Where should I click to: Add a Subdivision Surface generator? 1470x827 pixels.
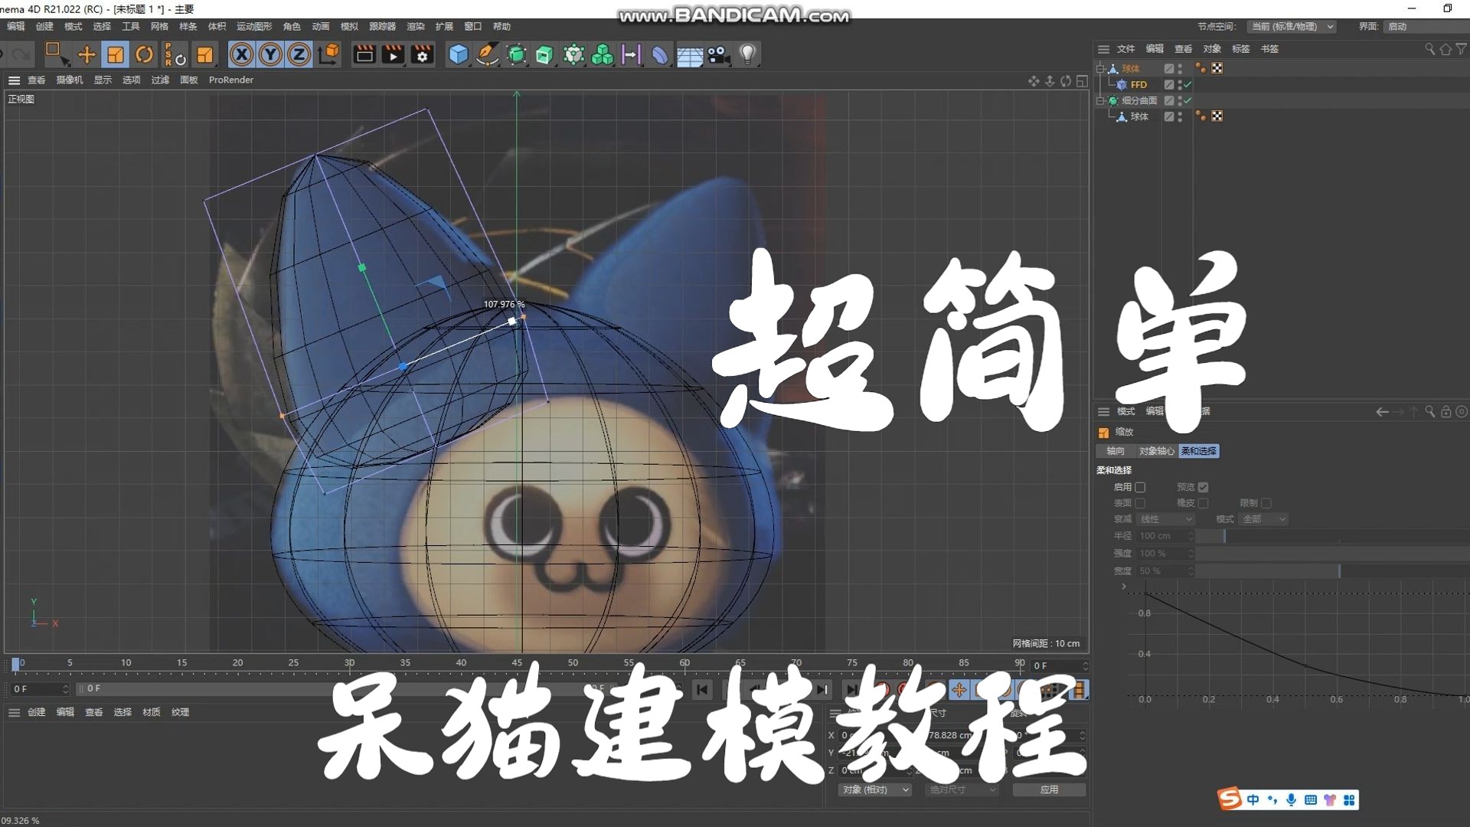[x=516, y=54]
